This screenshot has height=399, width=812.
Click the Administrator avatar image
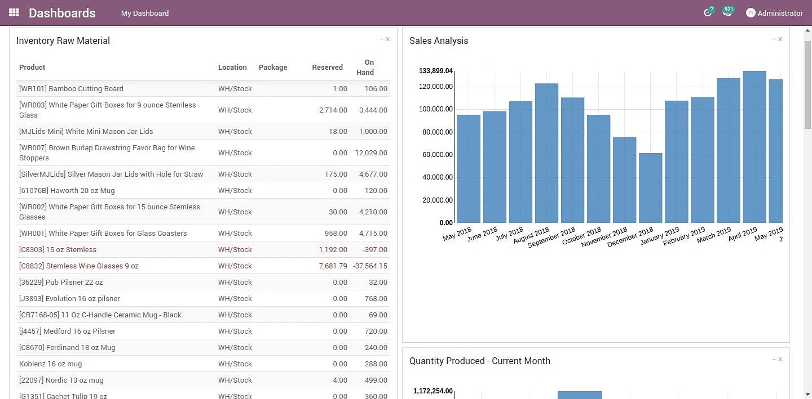point(751,13)
